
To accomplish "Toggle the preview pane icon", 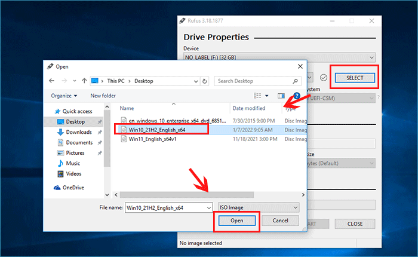I will click(281, 96).
